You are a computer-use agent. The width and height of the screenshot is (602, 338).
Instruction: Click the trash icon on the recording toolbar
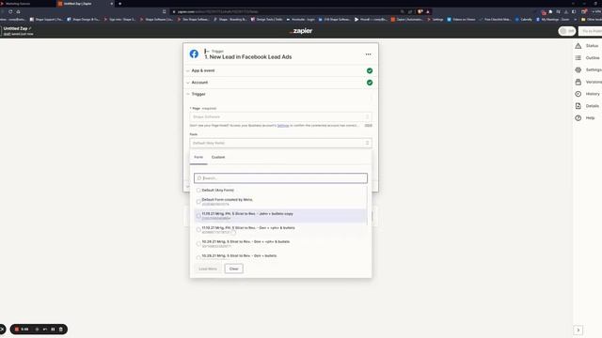60,330
